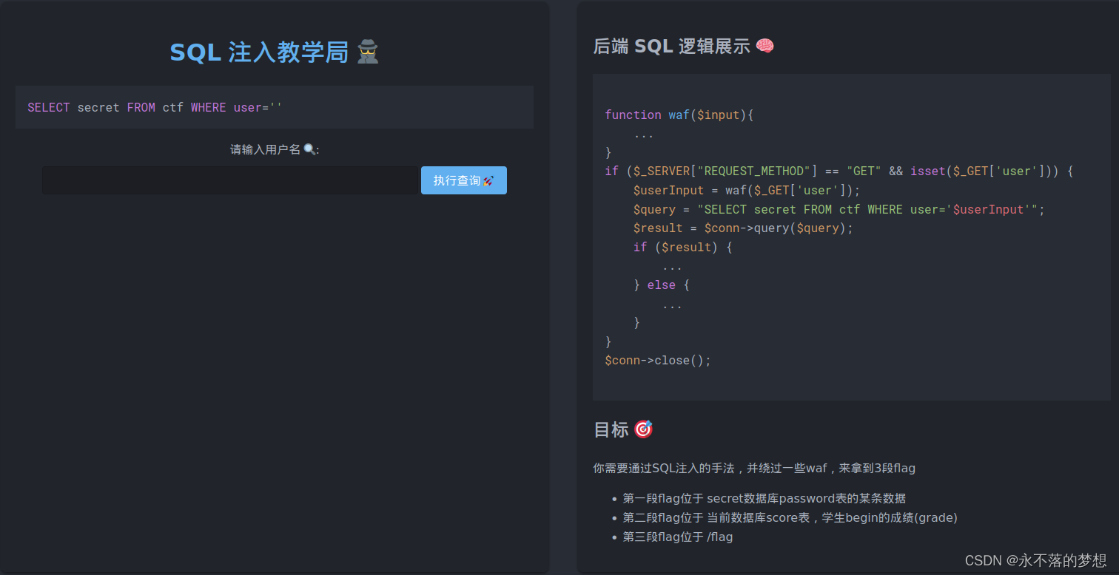
Task: Click the dart-target emoji beside 目标
Action: (x=642, y=429)
